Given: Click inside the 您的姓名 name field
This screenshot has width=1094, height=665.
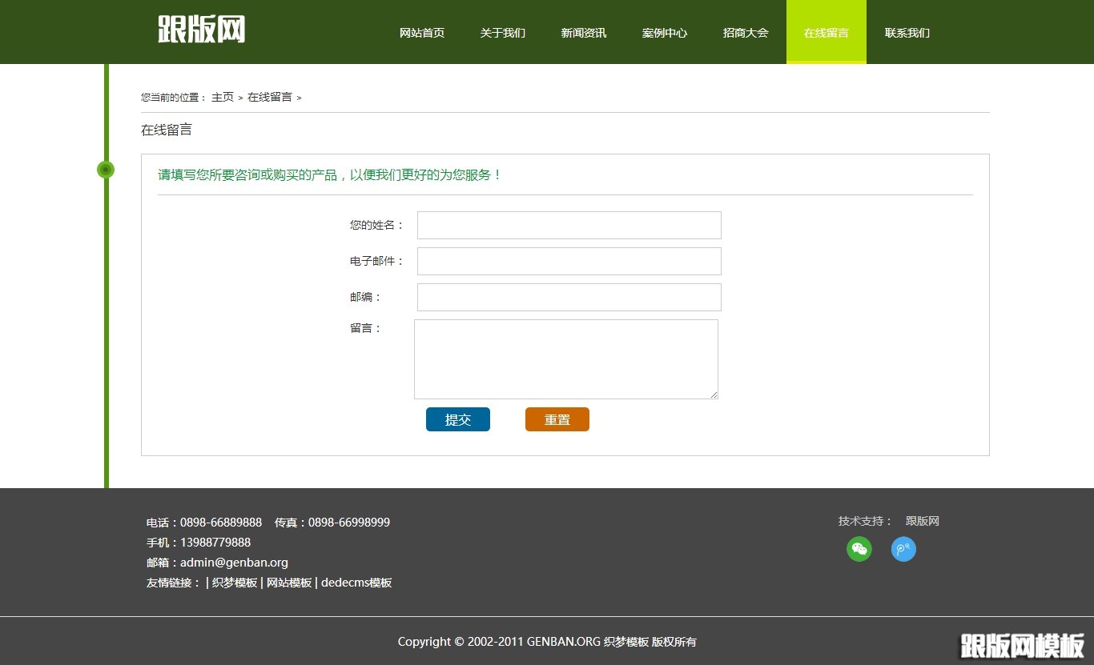Looking at the screenshot, I should pyautogui.click(x=569, y=225).
